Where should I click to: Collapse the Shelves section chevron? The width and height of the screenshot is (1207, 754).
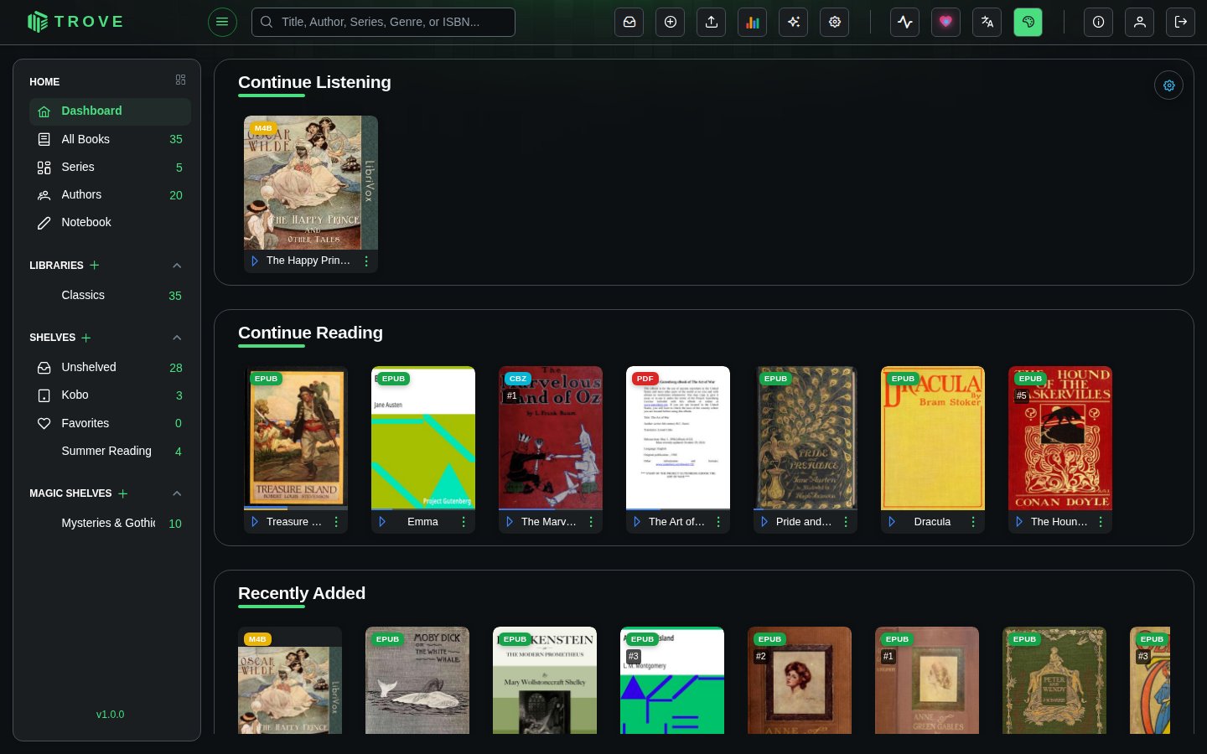[177, 338]
